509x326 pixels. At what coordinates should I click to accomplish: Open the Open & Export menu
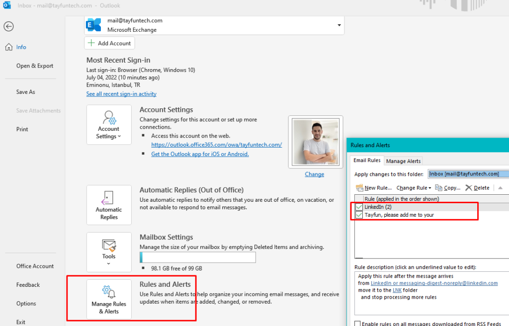click(35, 66)
